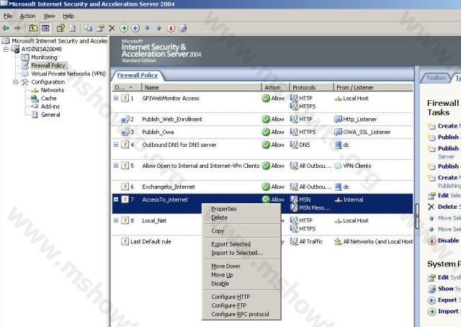Collapse rule 5 Allow Open to Internal row
Screen dimensions: 461x327
[x=116, y=166]
